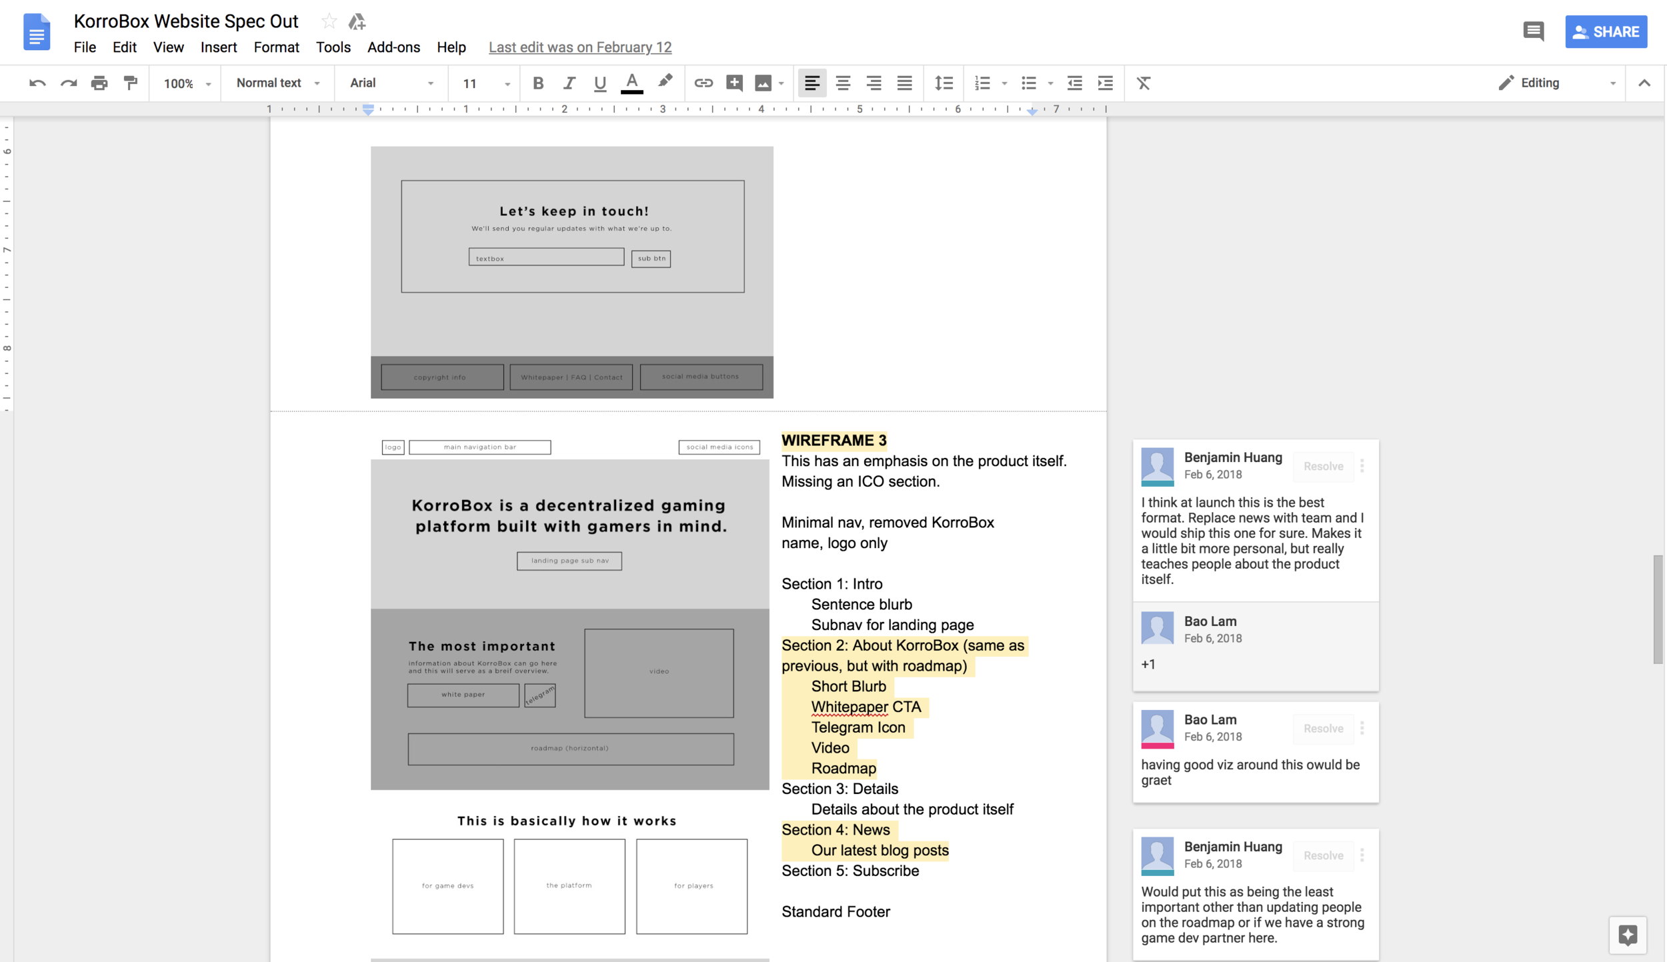Screen dimensions: 1667x962
Task: Click the Redo icon
Action: click(x=69, y=83)
